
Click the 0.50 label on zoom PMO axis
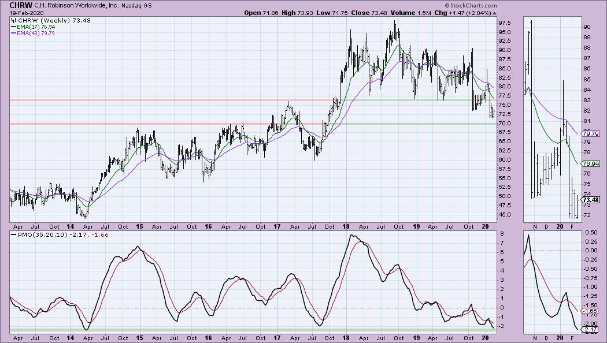click(x=591, y=232)
